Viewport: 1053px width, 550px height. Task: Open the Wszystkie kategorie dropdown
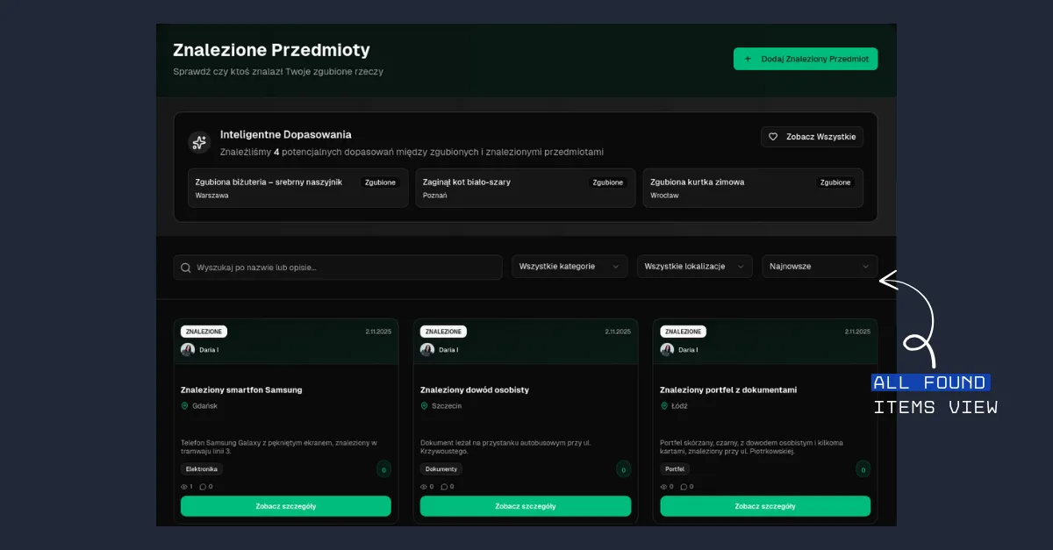coord(570,267)
